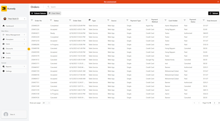Click the Column Selector button

click(38, 13)
